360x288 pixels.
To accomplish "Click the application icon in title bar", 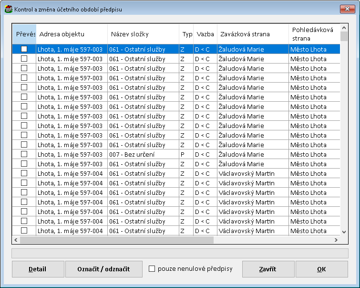I will 8,9.
